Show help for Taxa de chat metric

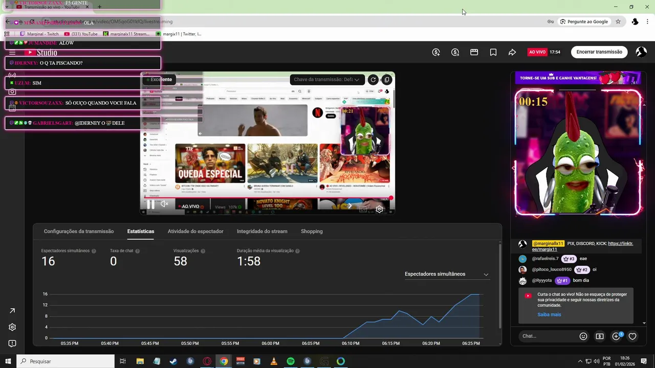pyautogui.click(x=138, y=251)
